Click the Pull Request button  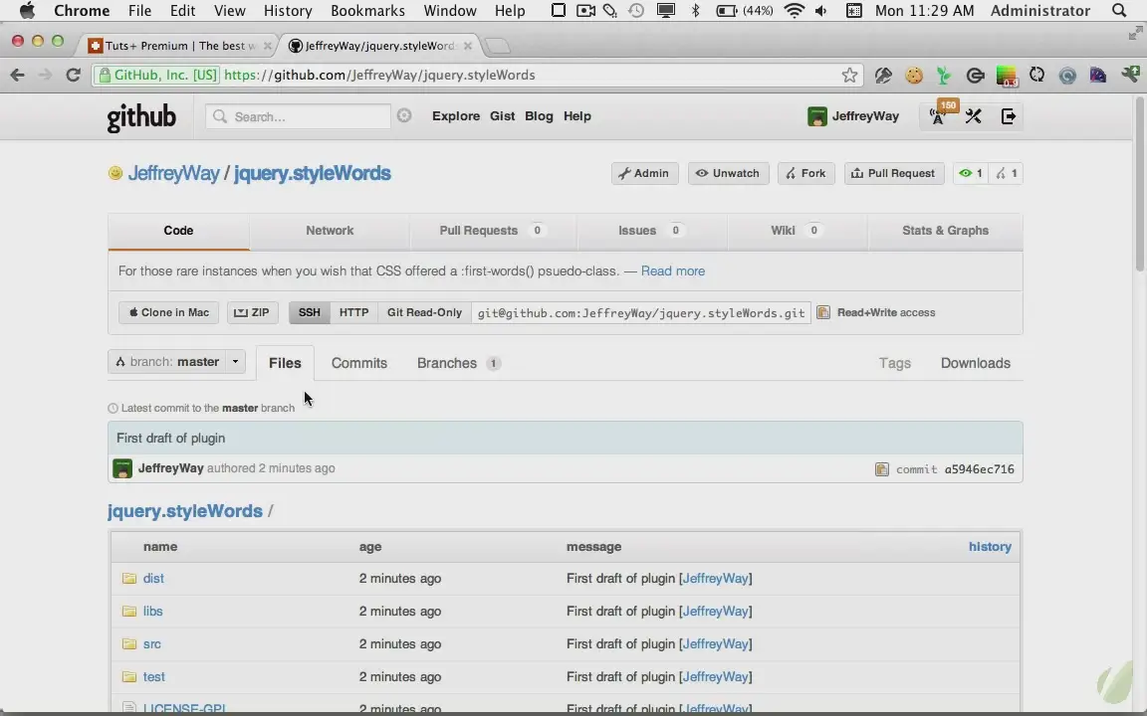point(894,173)
